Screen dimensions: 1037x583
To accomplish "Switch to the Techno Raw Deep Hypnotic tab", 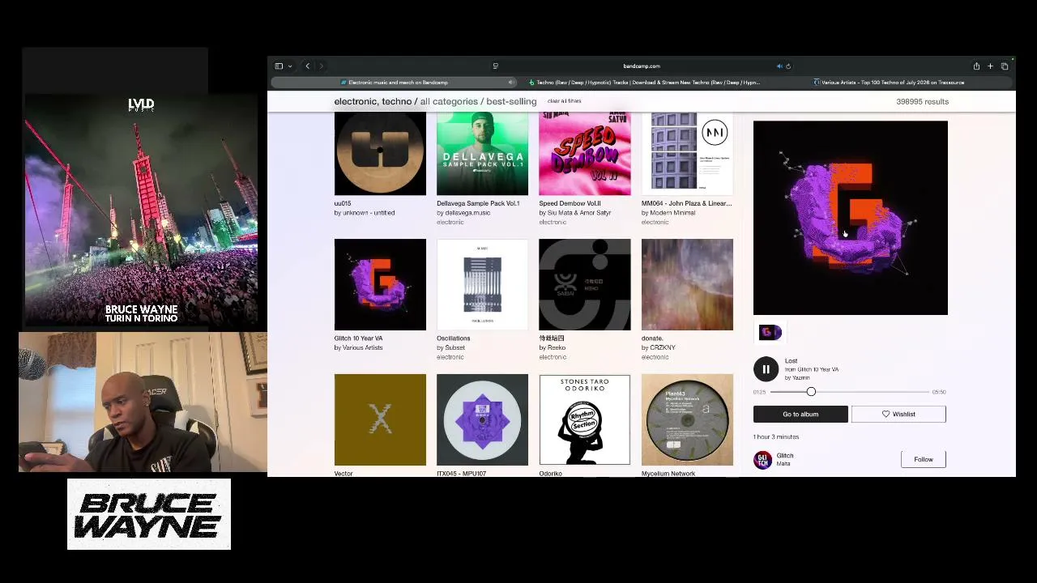I will click(644, 82).
